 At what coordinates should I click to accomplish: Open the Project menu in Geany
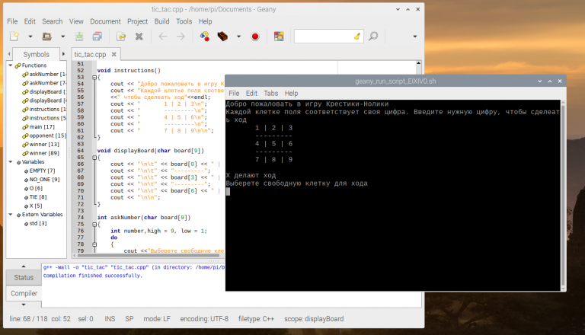(x=137, y=21)
